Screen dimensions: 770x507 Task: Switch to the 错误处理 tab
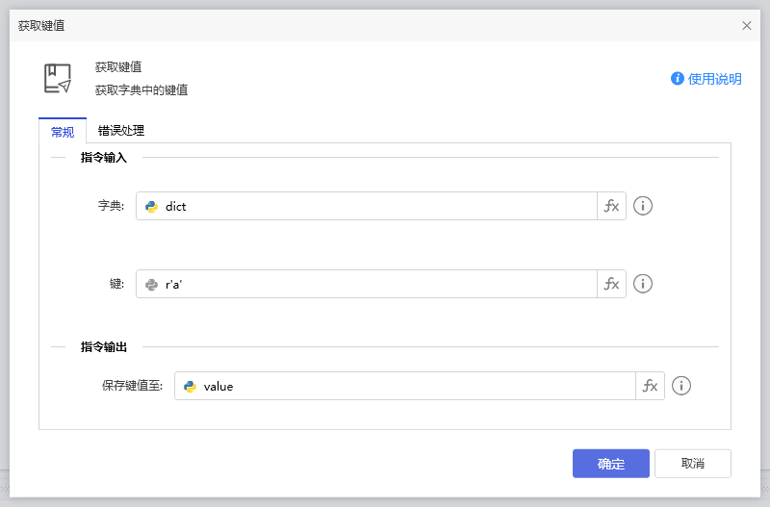pos(121,131)
